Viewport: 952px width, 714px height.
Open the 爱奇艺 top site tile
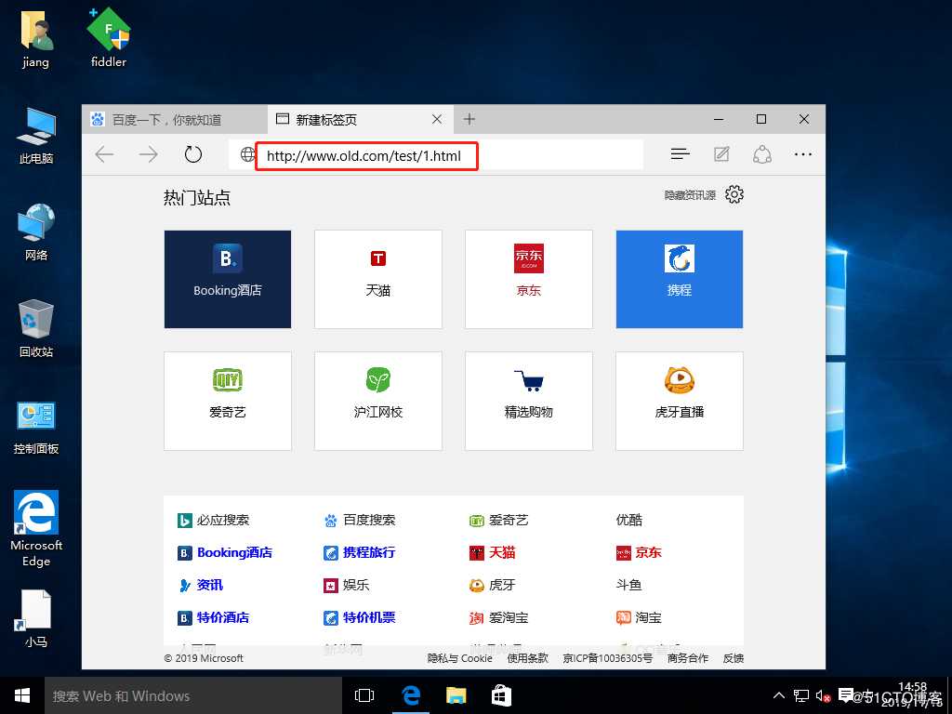228,401
